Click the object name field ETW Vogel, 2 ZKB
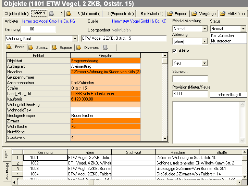 click(x=124, y=38)
